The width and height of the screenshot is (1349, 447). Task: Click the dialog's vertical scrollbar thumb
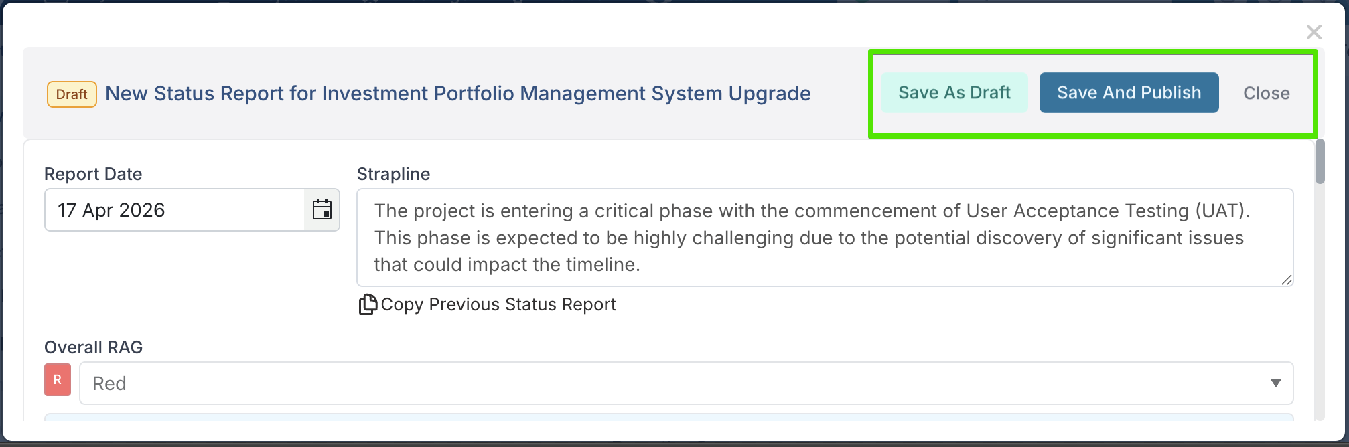1320,161
